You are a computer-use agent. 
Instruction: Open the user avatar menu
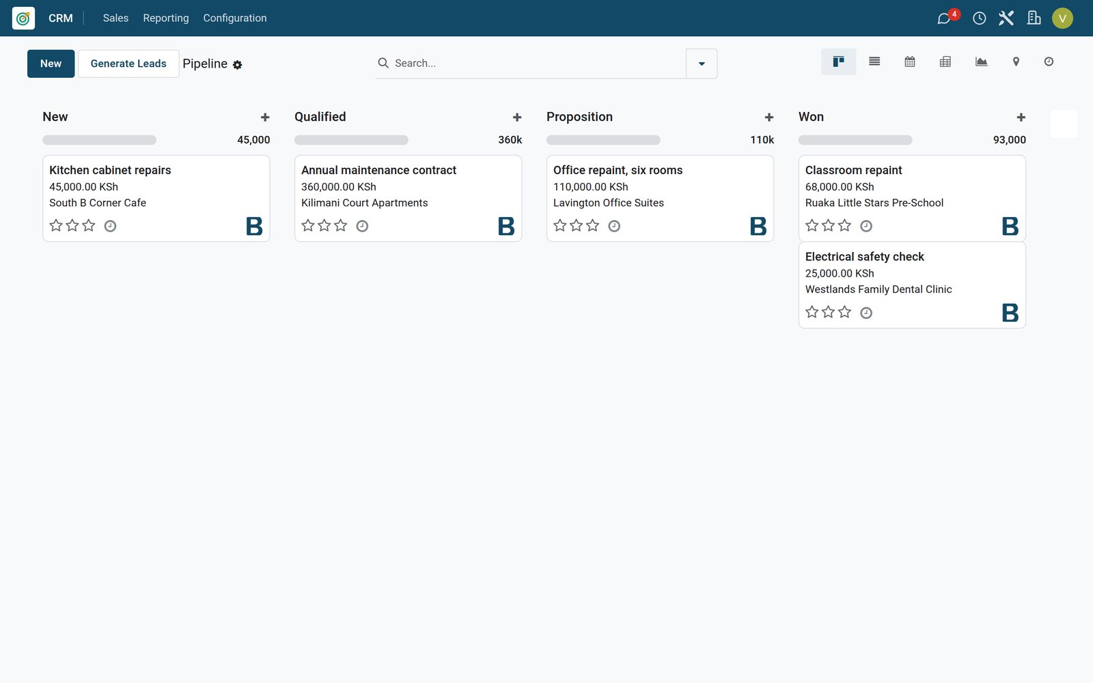(x=1062, y=18)
